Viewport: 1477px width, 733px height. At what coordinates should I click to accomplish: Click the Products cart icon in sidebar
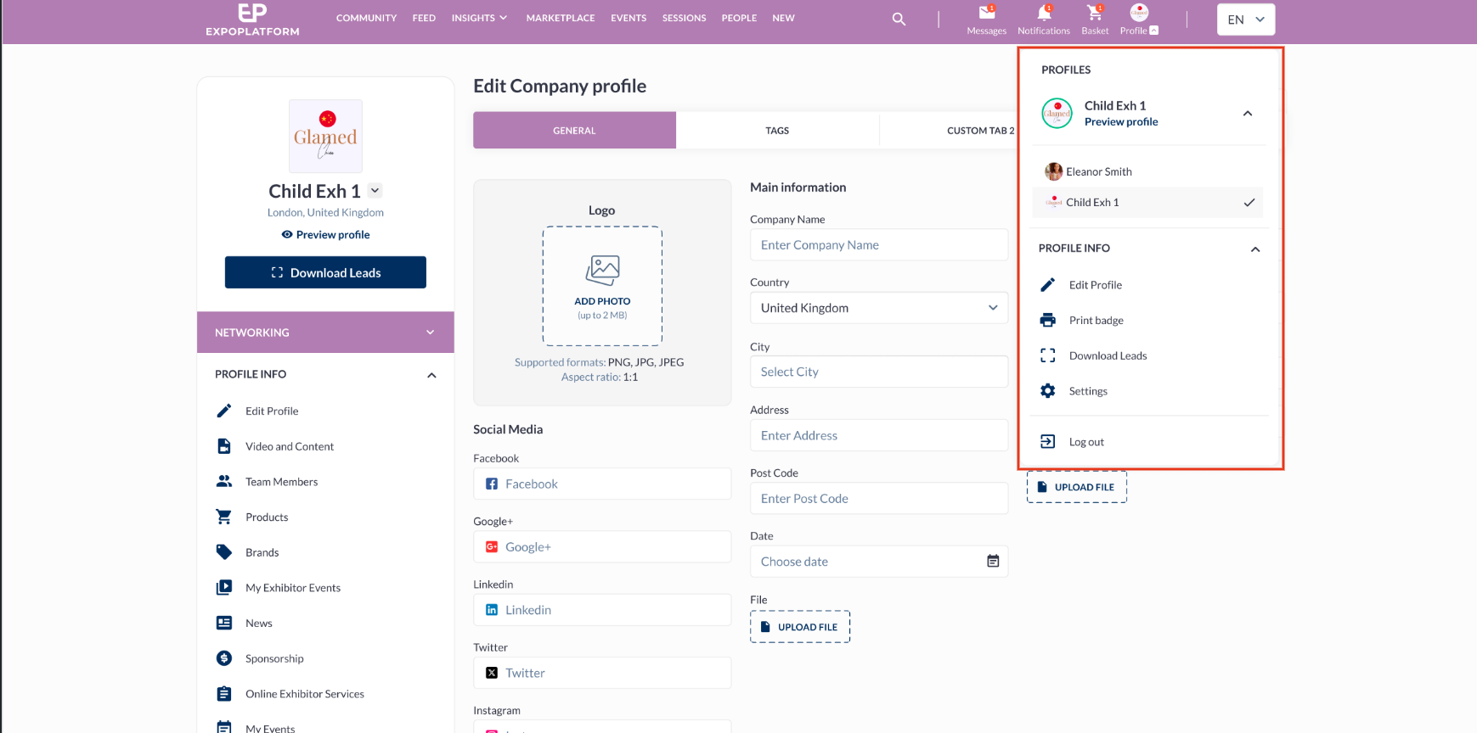tap(224, 517)
